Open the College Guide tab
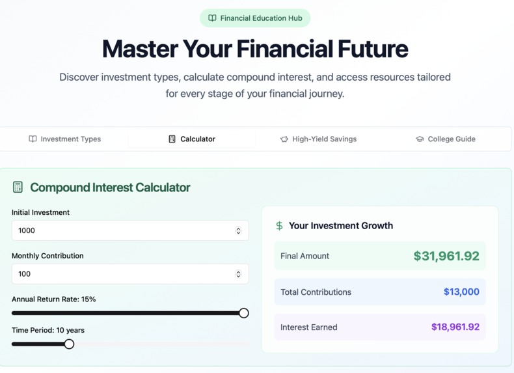The width and height of the screenshot is (514, 373). click(446, 139)
